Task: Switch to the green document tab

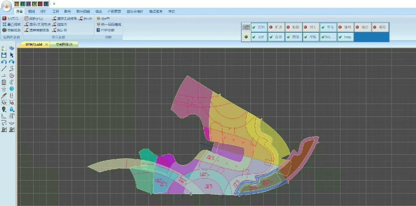Action: pyautogui.click(x=64, y=45)
